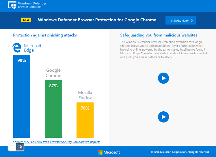
Task: Click the Mozilla Firefox label
Action: 85,95
